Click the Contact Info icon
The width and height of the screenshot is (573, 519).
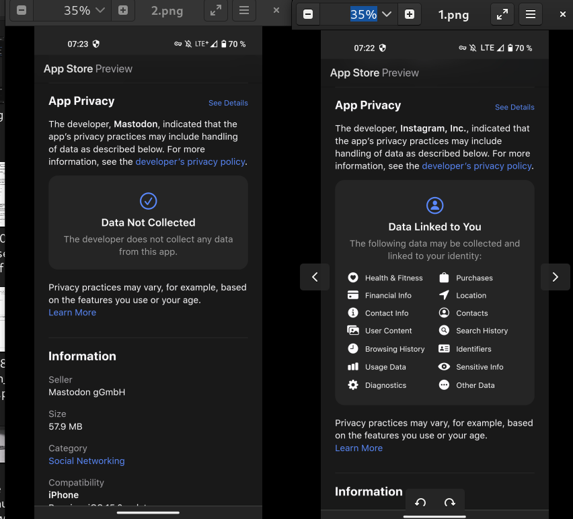(x=353, y=313)
